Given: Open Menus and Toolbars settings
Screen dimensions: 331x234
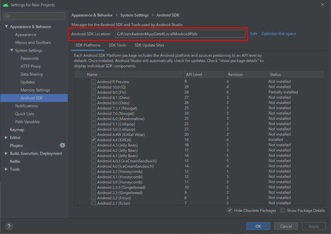Looking at the screenshot, I should [x=33, y=43].
